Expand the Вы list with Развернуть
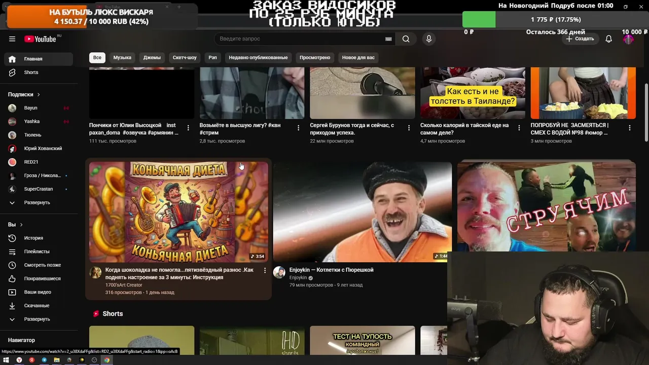Image resolution: width=649 pixels, height=365 pixels. click(x=39, y=319)
